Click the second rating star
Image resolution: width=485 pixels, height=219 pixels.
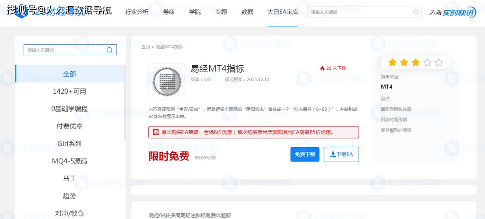(404, 63)
